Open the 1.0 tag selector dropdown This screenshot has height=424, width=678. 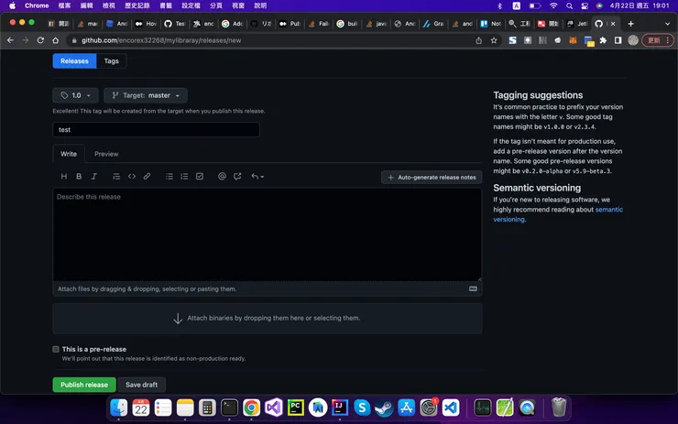(x=76, y=95)
